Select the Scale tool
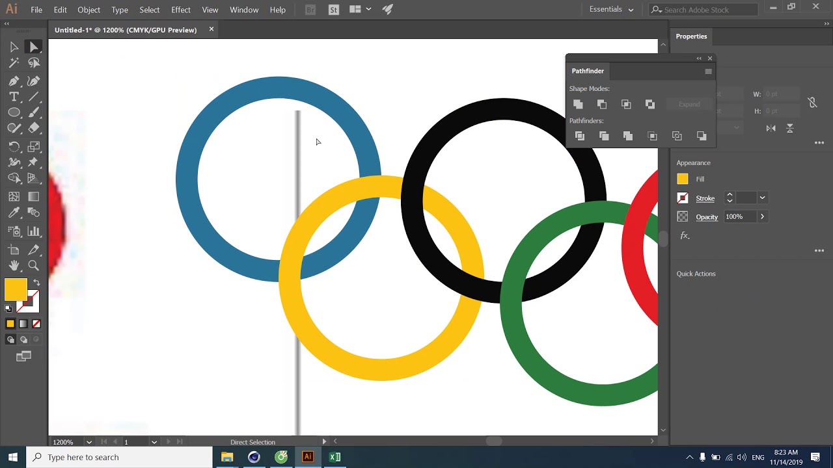 pos(34,147)
